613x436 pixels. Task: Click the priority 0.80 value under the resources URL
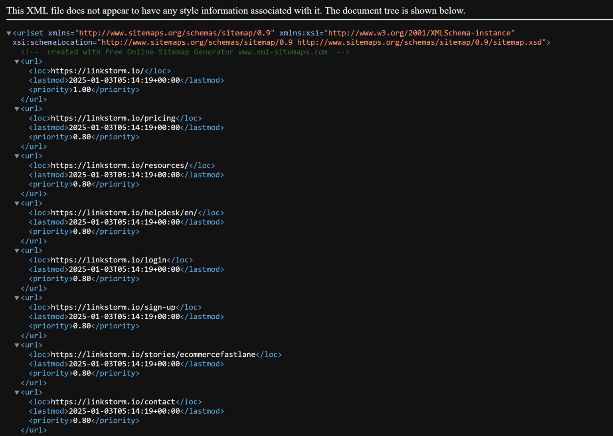[82, 184]
